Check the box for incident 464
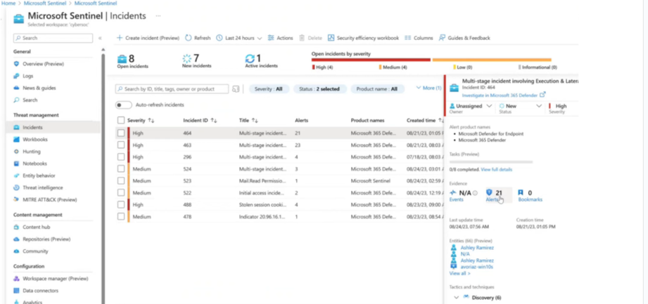Screen dimensions: 648x304 121,133
